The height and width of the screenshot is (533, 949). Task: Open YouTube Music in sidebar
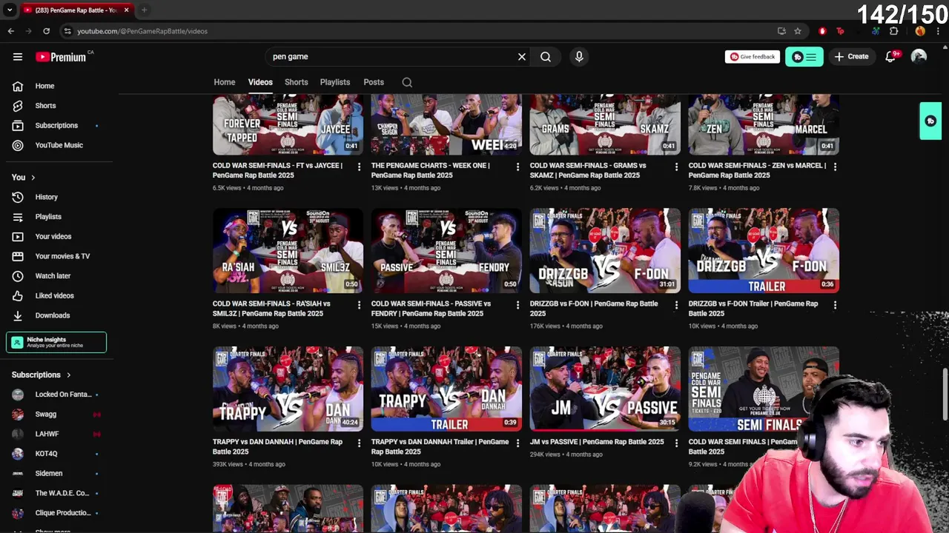59,145
